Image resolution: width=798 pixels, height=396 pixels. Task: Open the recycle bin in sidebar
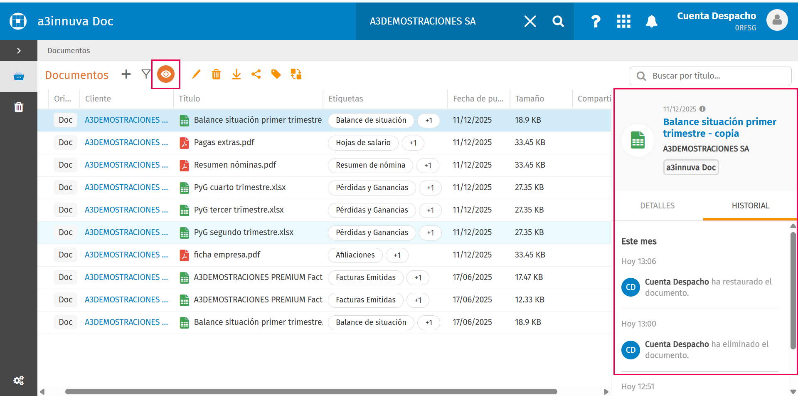coord(19,107)
